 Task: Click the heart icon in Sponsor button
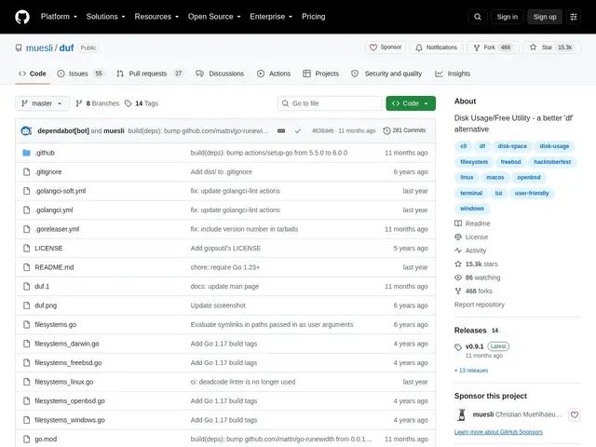[373, 47]
